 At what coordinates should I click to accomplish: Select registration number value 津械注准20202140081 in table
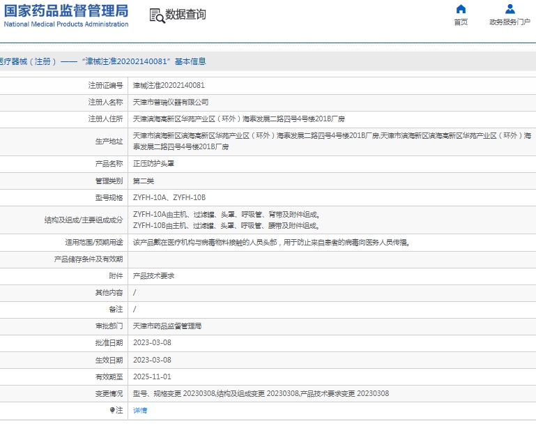pos(169,86)
